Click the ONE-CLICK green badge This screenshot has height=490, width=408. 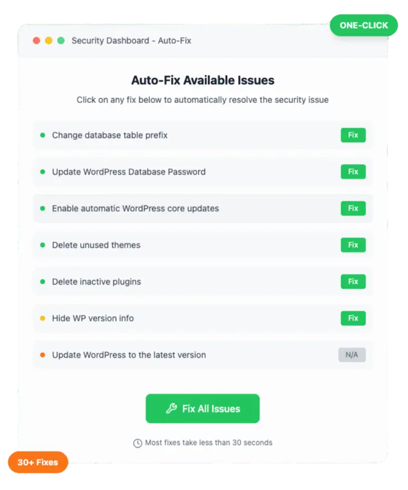point(364,25)
